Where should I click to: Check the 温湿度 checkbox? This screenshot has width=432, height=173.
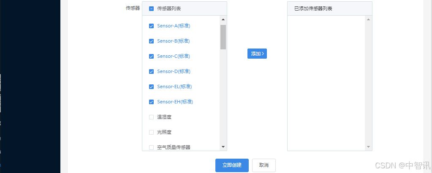coord(151,117)
